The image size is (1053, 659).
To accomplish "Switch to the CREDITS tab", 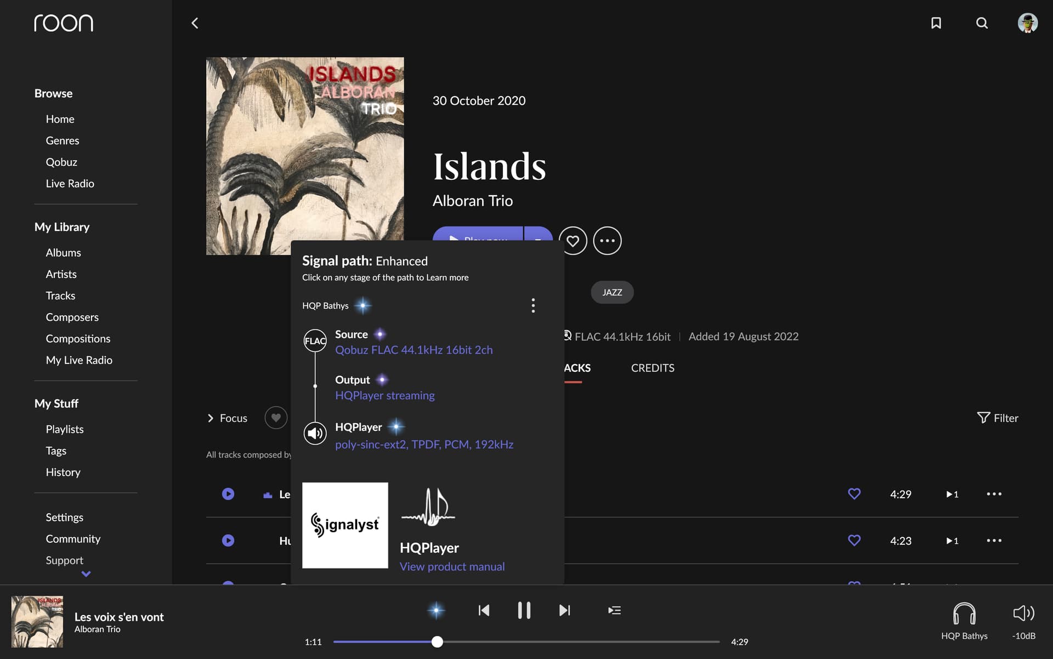I will [x=653, y=368].
